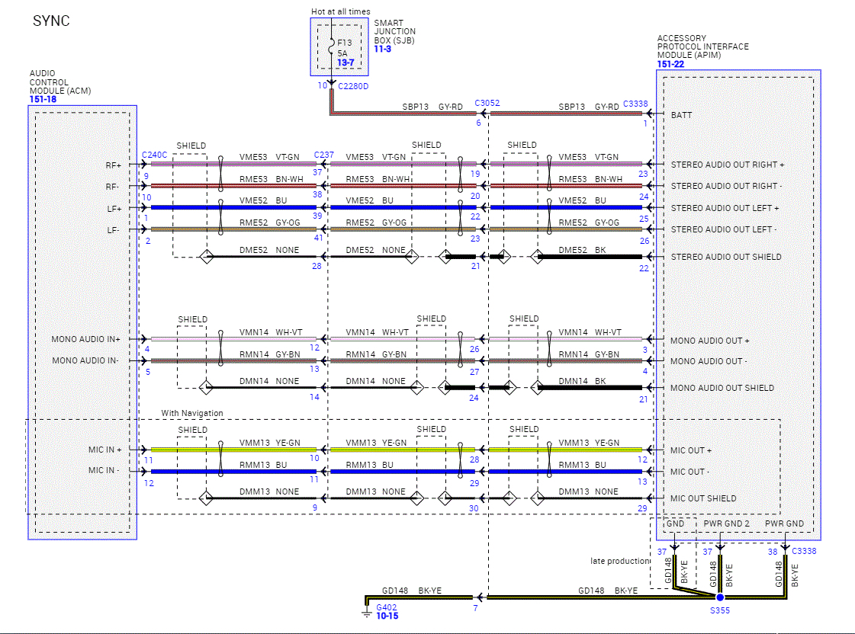The width and height of the screenshot is (855, 634).
Task: Click MIC OUT + pin label
Action: (691, 450)
